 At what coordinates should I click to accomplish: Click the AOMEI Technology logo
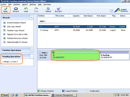point(121,10)
